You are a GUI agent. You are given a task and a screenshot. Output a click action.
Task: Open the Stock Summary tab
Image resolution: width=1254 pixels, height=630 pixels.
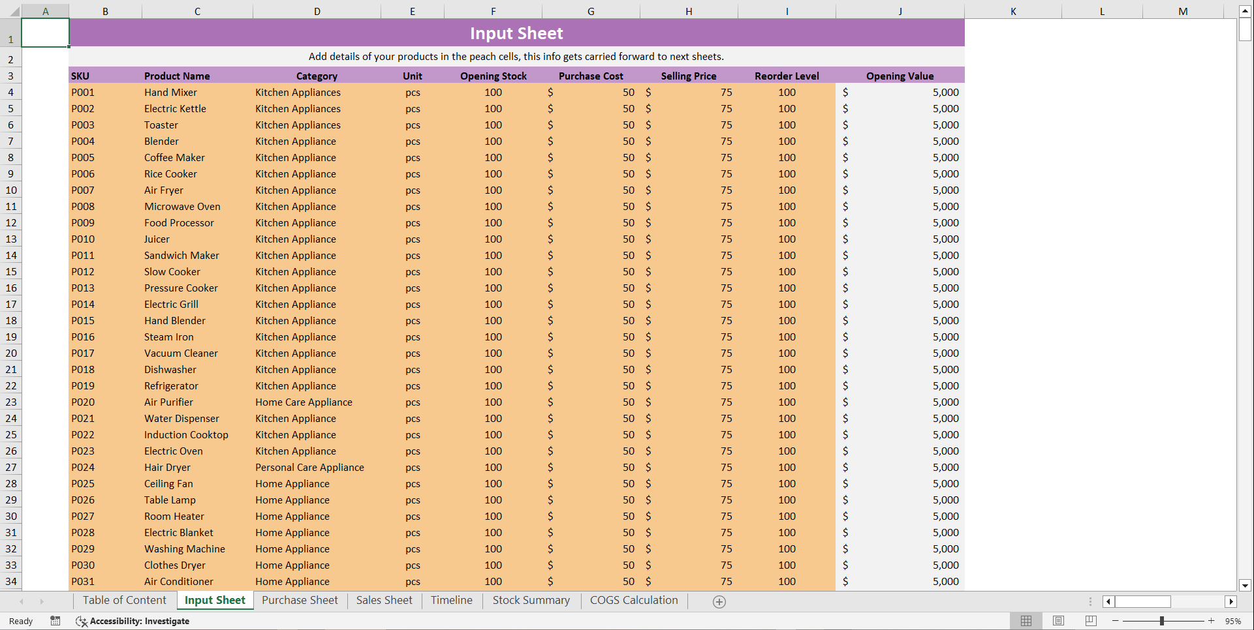(x=531, y=600)
